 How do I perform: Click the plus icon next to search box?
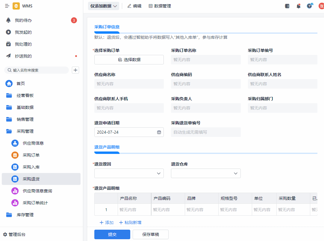coord(75,70)
